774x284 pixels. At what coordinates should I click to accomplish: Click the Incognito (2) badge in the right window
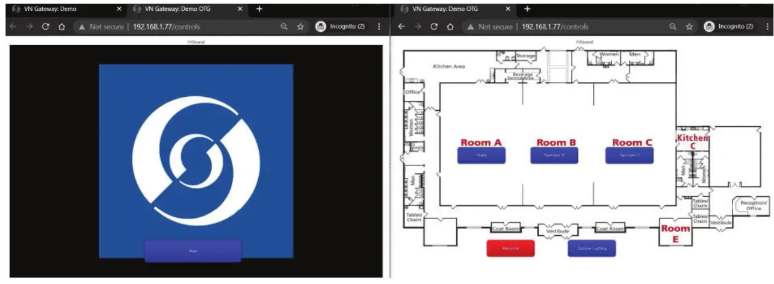[x=728, y=27]
